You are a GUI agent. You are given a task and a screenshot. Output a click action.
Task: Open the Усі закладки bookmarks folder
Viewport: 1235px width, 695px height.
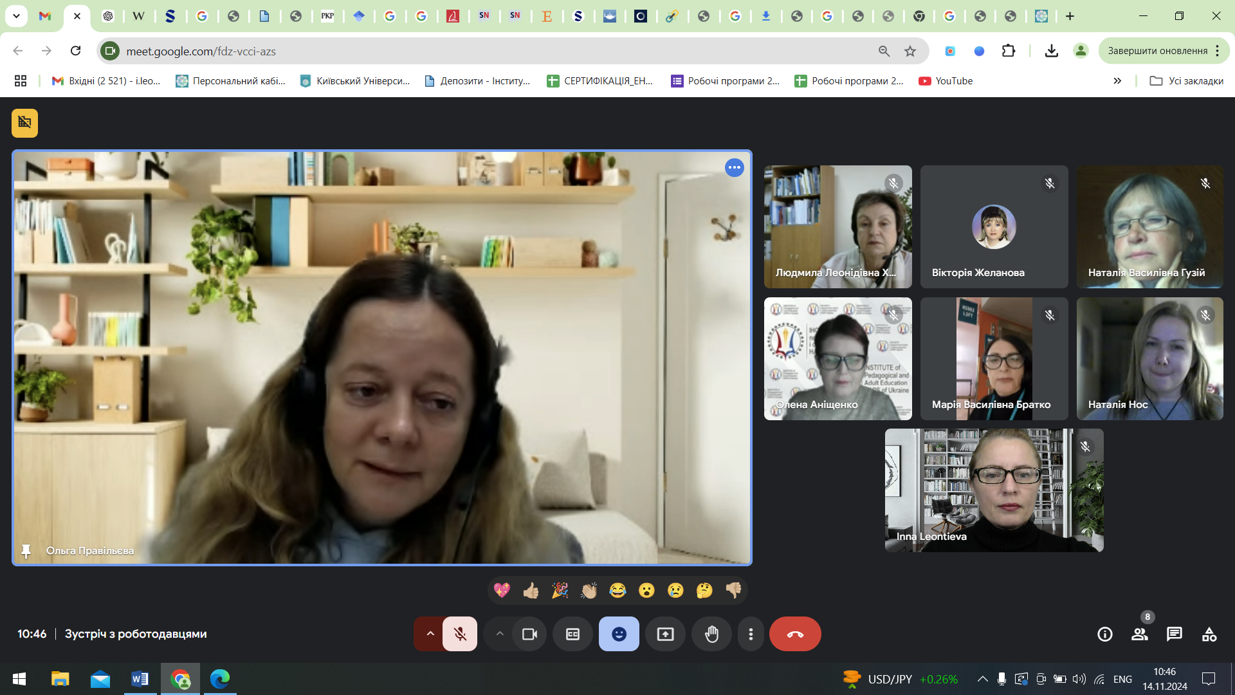pos(1187,81)
